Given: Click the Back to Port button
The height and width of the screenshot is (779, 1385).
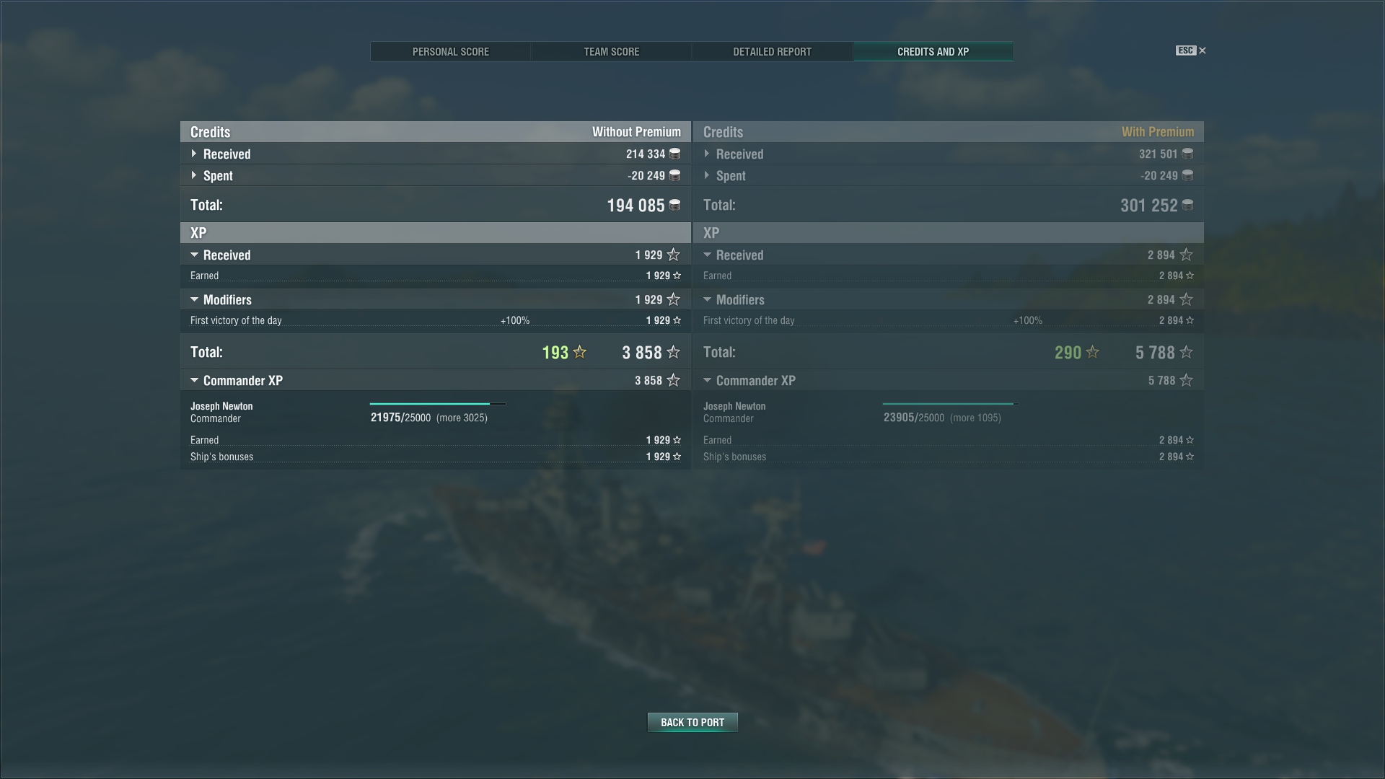Looking at the screenshot, I should click(x=692, y=722).
